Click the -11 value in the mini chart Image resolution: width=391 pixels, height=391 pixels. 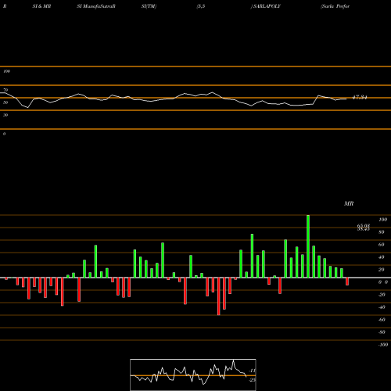(253, 371)
